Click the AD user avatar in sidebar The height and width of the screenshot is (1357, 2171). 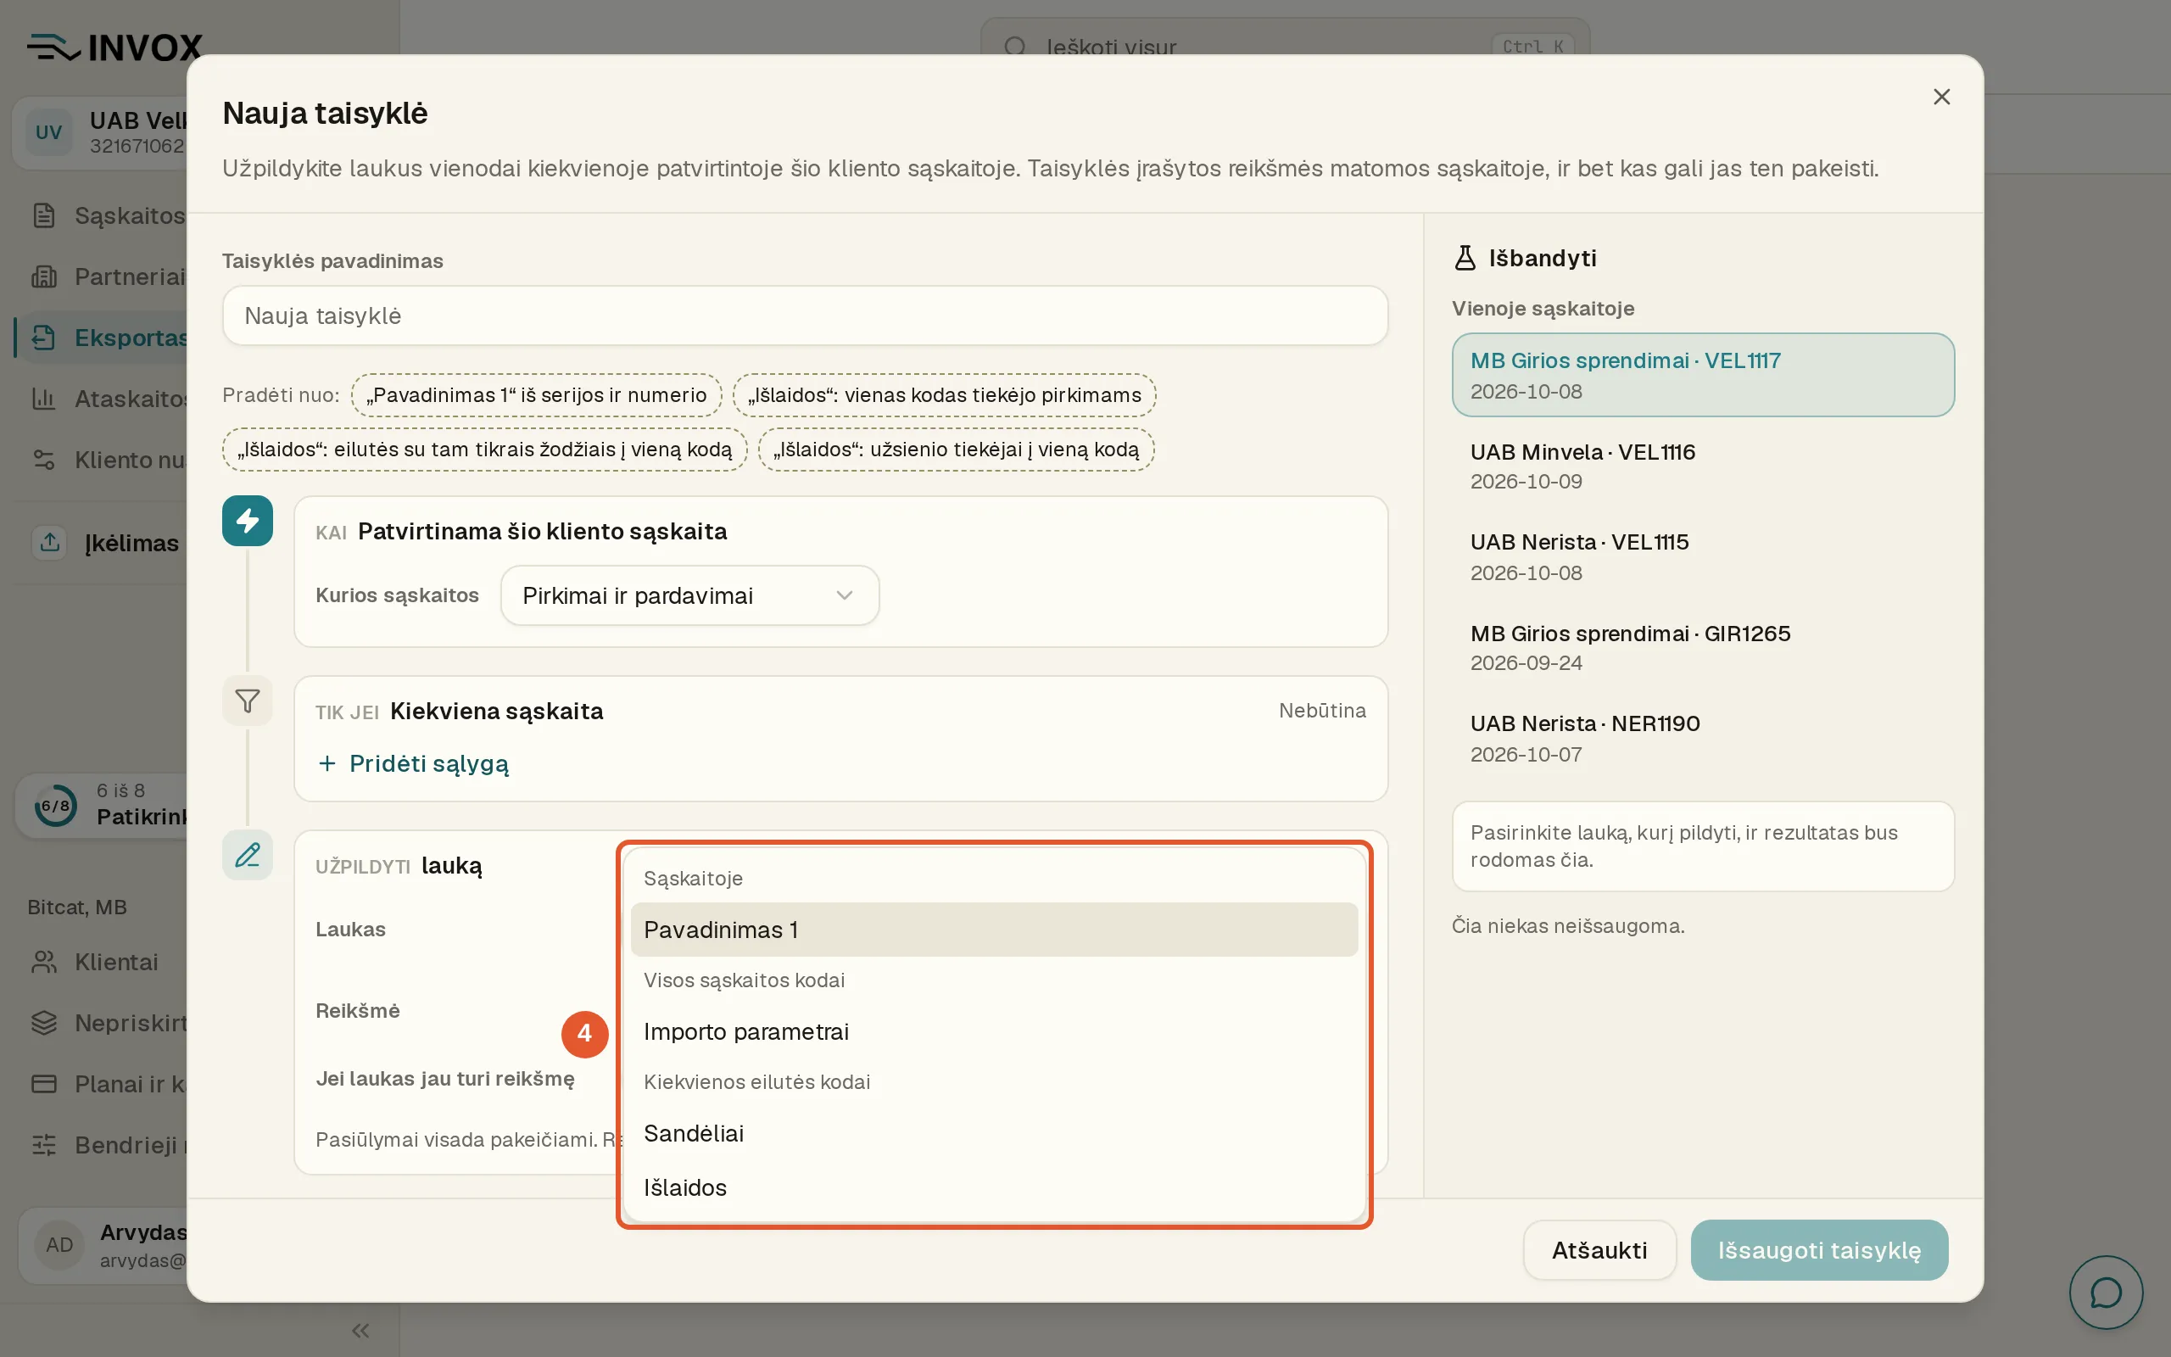tap(59, 1245)
